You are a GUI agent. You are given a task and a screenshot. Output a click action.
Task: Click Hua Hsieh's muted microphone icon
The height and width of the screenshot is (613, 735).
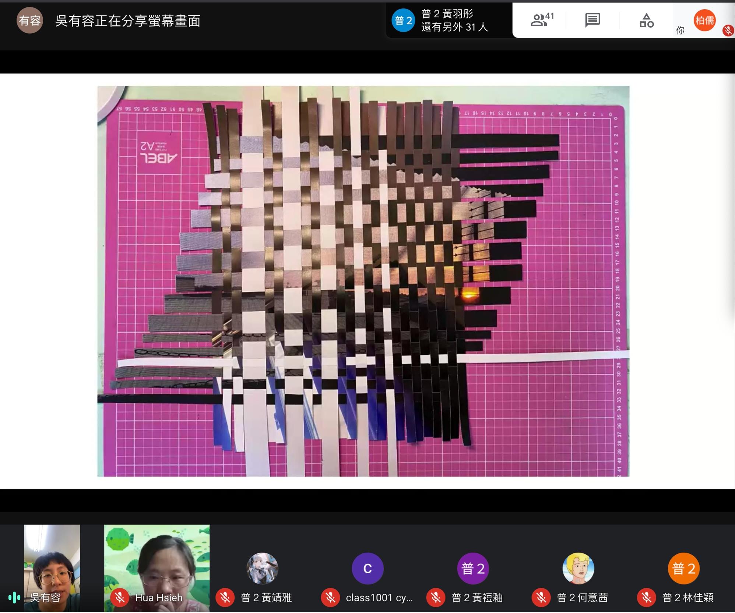[x=120, y=598]
